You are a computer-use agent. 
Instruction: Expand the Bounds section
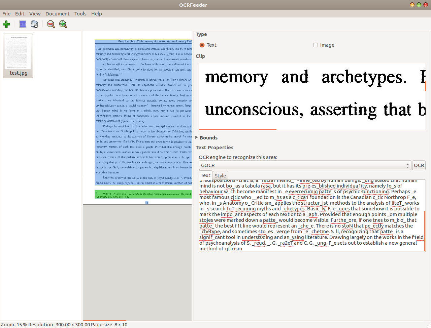197,138
